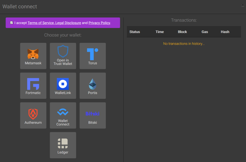Click the 'Wallet connect' dialog title
This screenshot has height=162, width=246.
(x=20, y=6)
